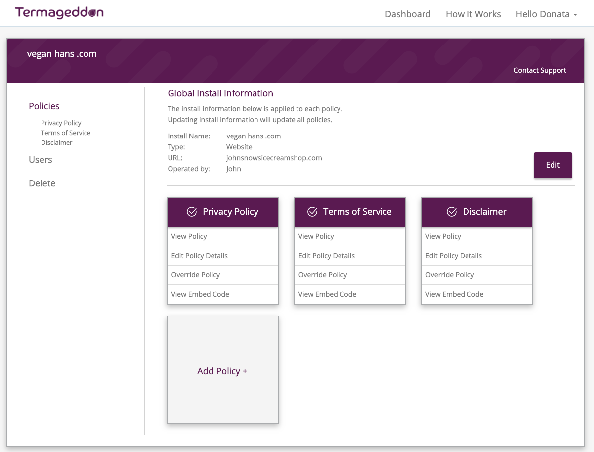Override Policy for Terms of Service
The height and width of the screenshot is (452, 594).
(x=350, y=275)
